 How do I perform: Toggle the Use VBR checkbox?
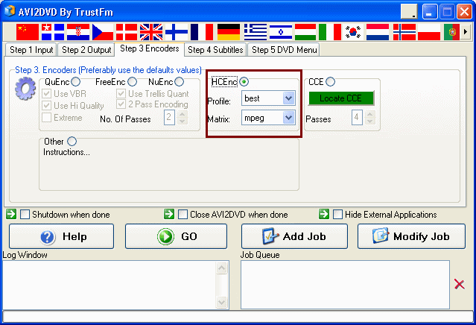(46, 94)
